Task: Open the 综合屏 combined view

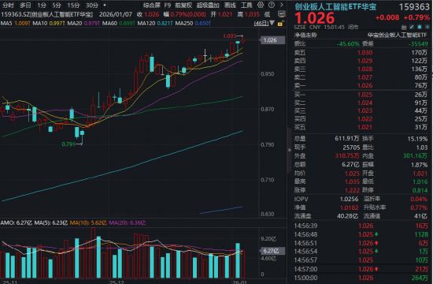Action: tap(152, 6)
